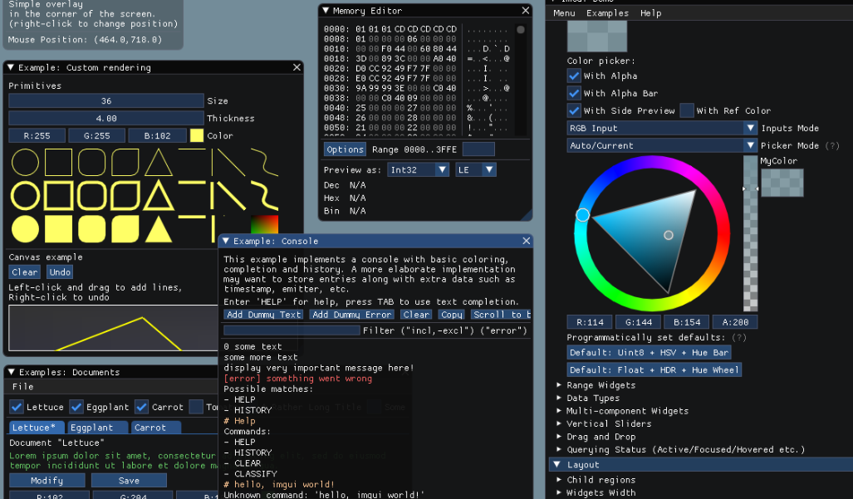This screenshot has height=499, width=853.
Task: Toggle the With Alpha Bar checkbox
Action: click(x=573, y=93)
